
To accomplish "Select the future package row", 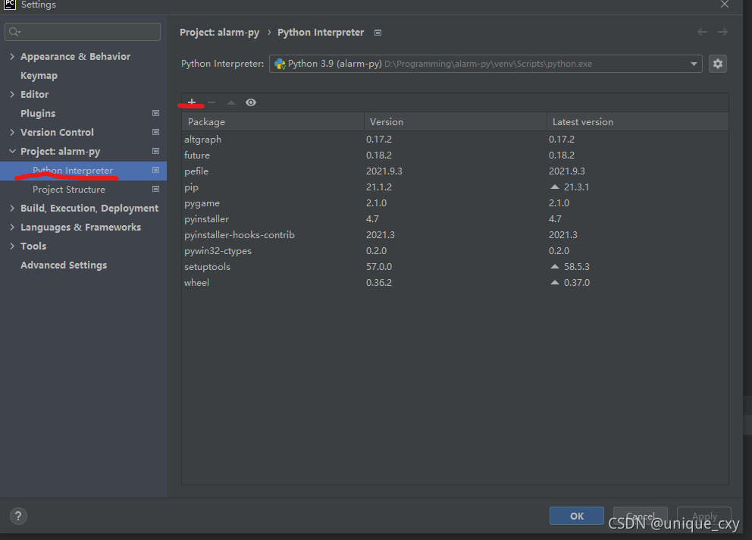I will (455, 155).
